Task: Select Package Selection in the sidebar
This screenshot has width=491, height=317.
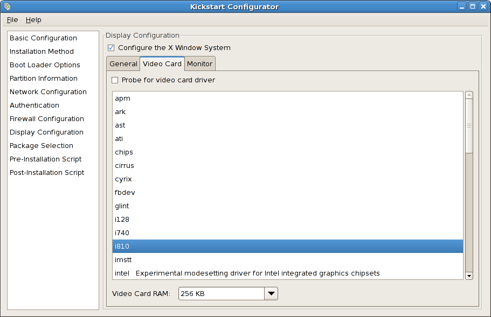Action: 41,145
